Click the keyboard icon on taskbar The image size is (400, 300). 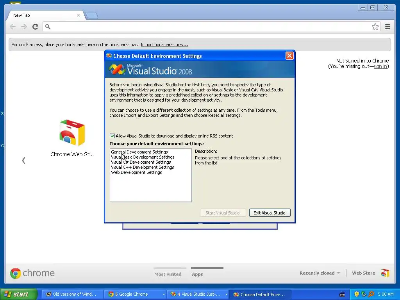(342, 295)
